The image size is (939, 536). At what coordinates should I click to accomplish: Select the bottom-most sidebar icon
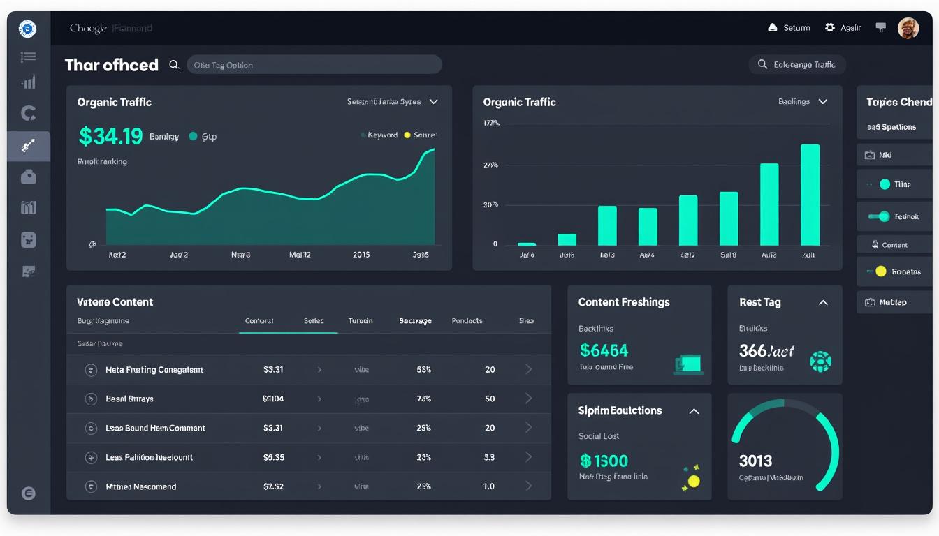coord(28,493)
